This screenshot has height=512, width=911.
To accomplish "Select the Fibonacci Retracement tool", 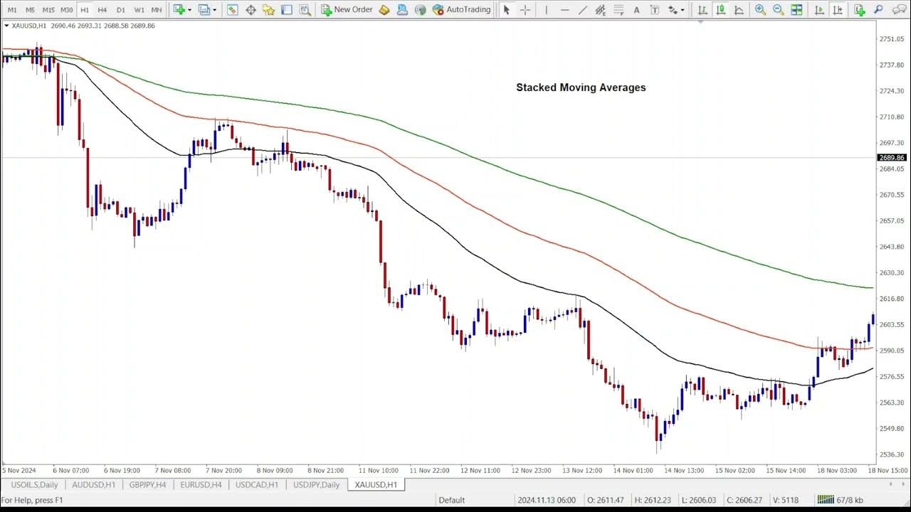I will click(x=618, y=9).
